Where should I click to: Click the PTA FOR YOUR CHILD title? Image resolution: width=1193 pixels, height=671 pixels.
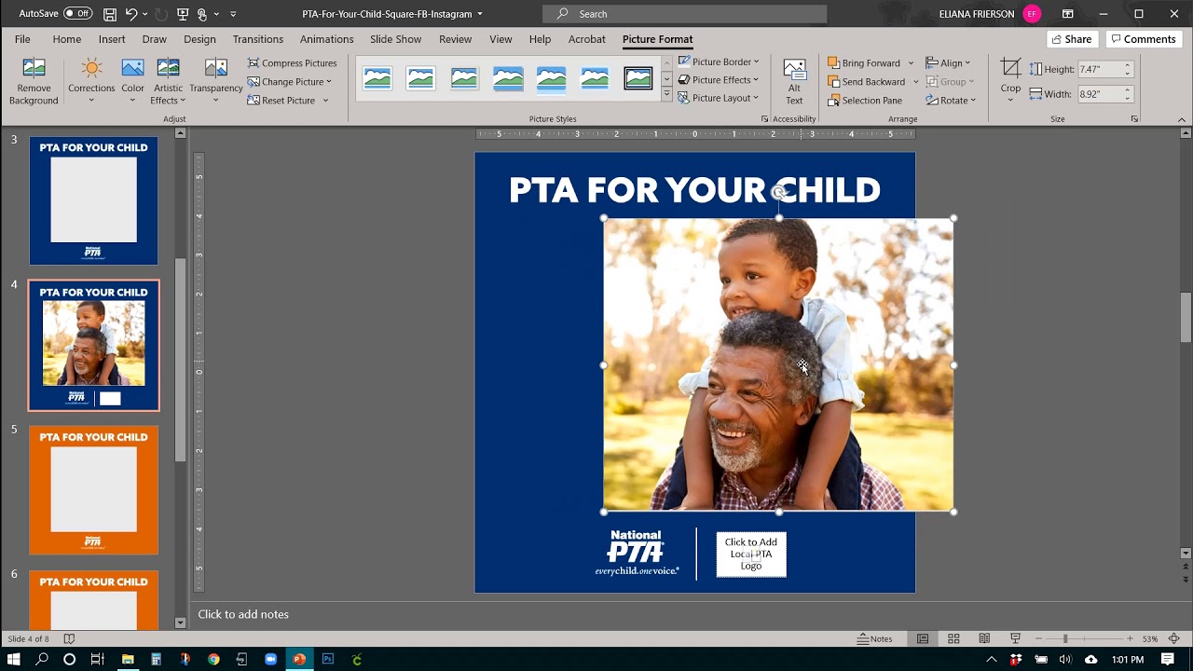pos(694,190)
